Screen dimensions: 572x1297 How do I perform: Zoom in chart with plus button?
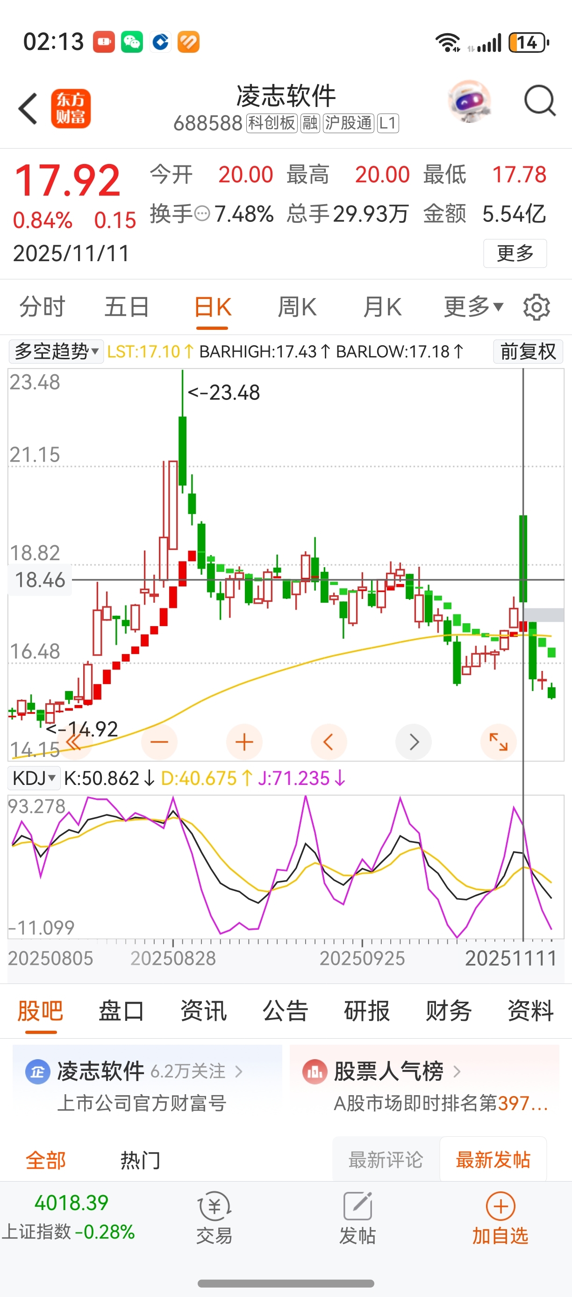[x=244, y=741]
